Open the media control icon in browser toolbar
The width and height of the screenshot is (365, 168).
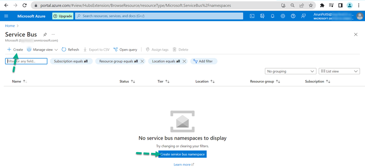tap(331, 5)
